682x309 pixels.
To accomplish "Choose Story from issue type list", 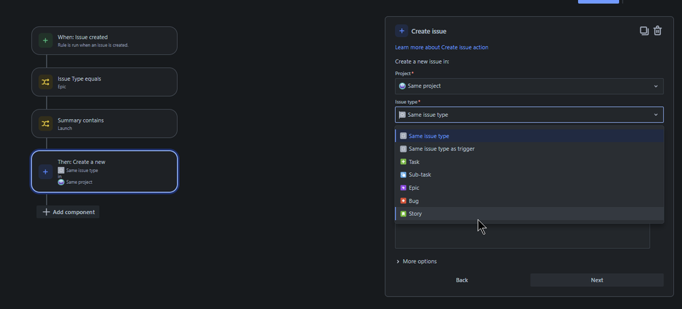I will 530,214.
